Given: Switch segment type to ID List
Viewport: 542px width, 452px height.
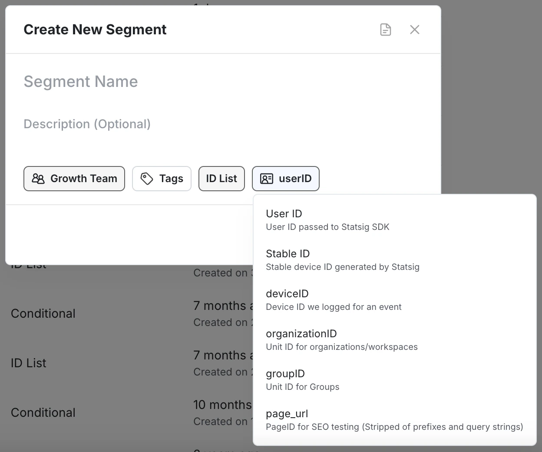Looking at the screenshot, I should [221, 178].
